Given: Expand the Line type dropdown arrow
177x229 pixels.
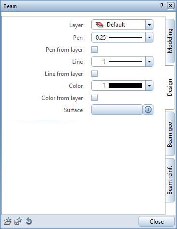Looking at the screenshot, I should click(x=149, y=61).
